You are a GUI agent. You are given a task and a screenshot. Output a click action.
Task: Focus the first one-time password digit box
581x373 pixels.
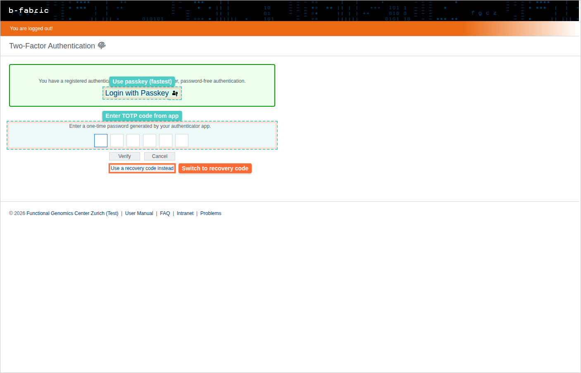pyautogui.click(x=101, y=141)
